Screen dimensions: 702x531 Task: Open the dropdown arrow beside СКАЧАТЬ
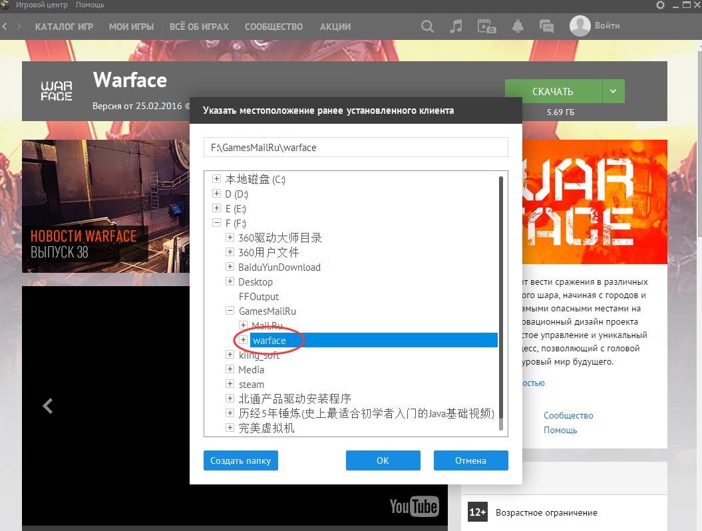(613, 91)
